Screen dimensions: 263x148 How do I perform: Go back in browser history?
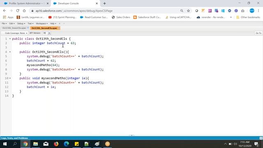5,11
